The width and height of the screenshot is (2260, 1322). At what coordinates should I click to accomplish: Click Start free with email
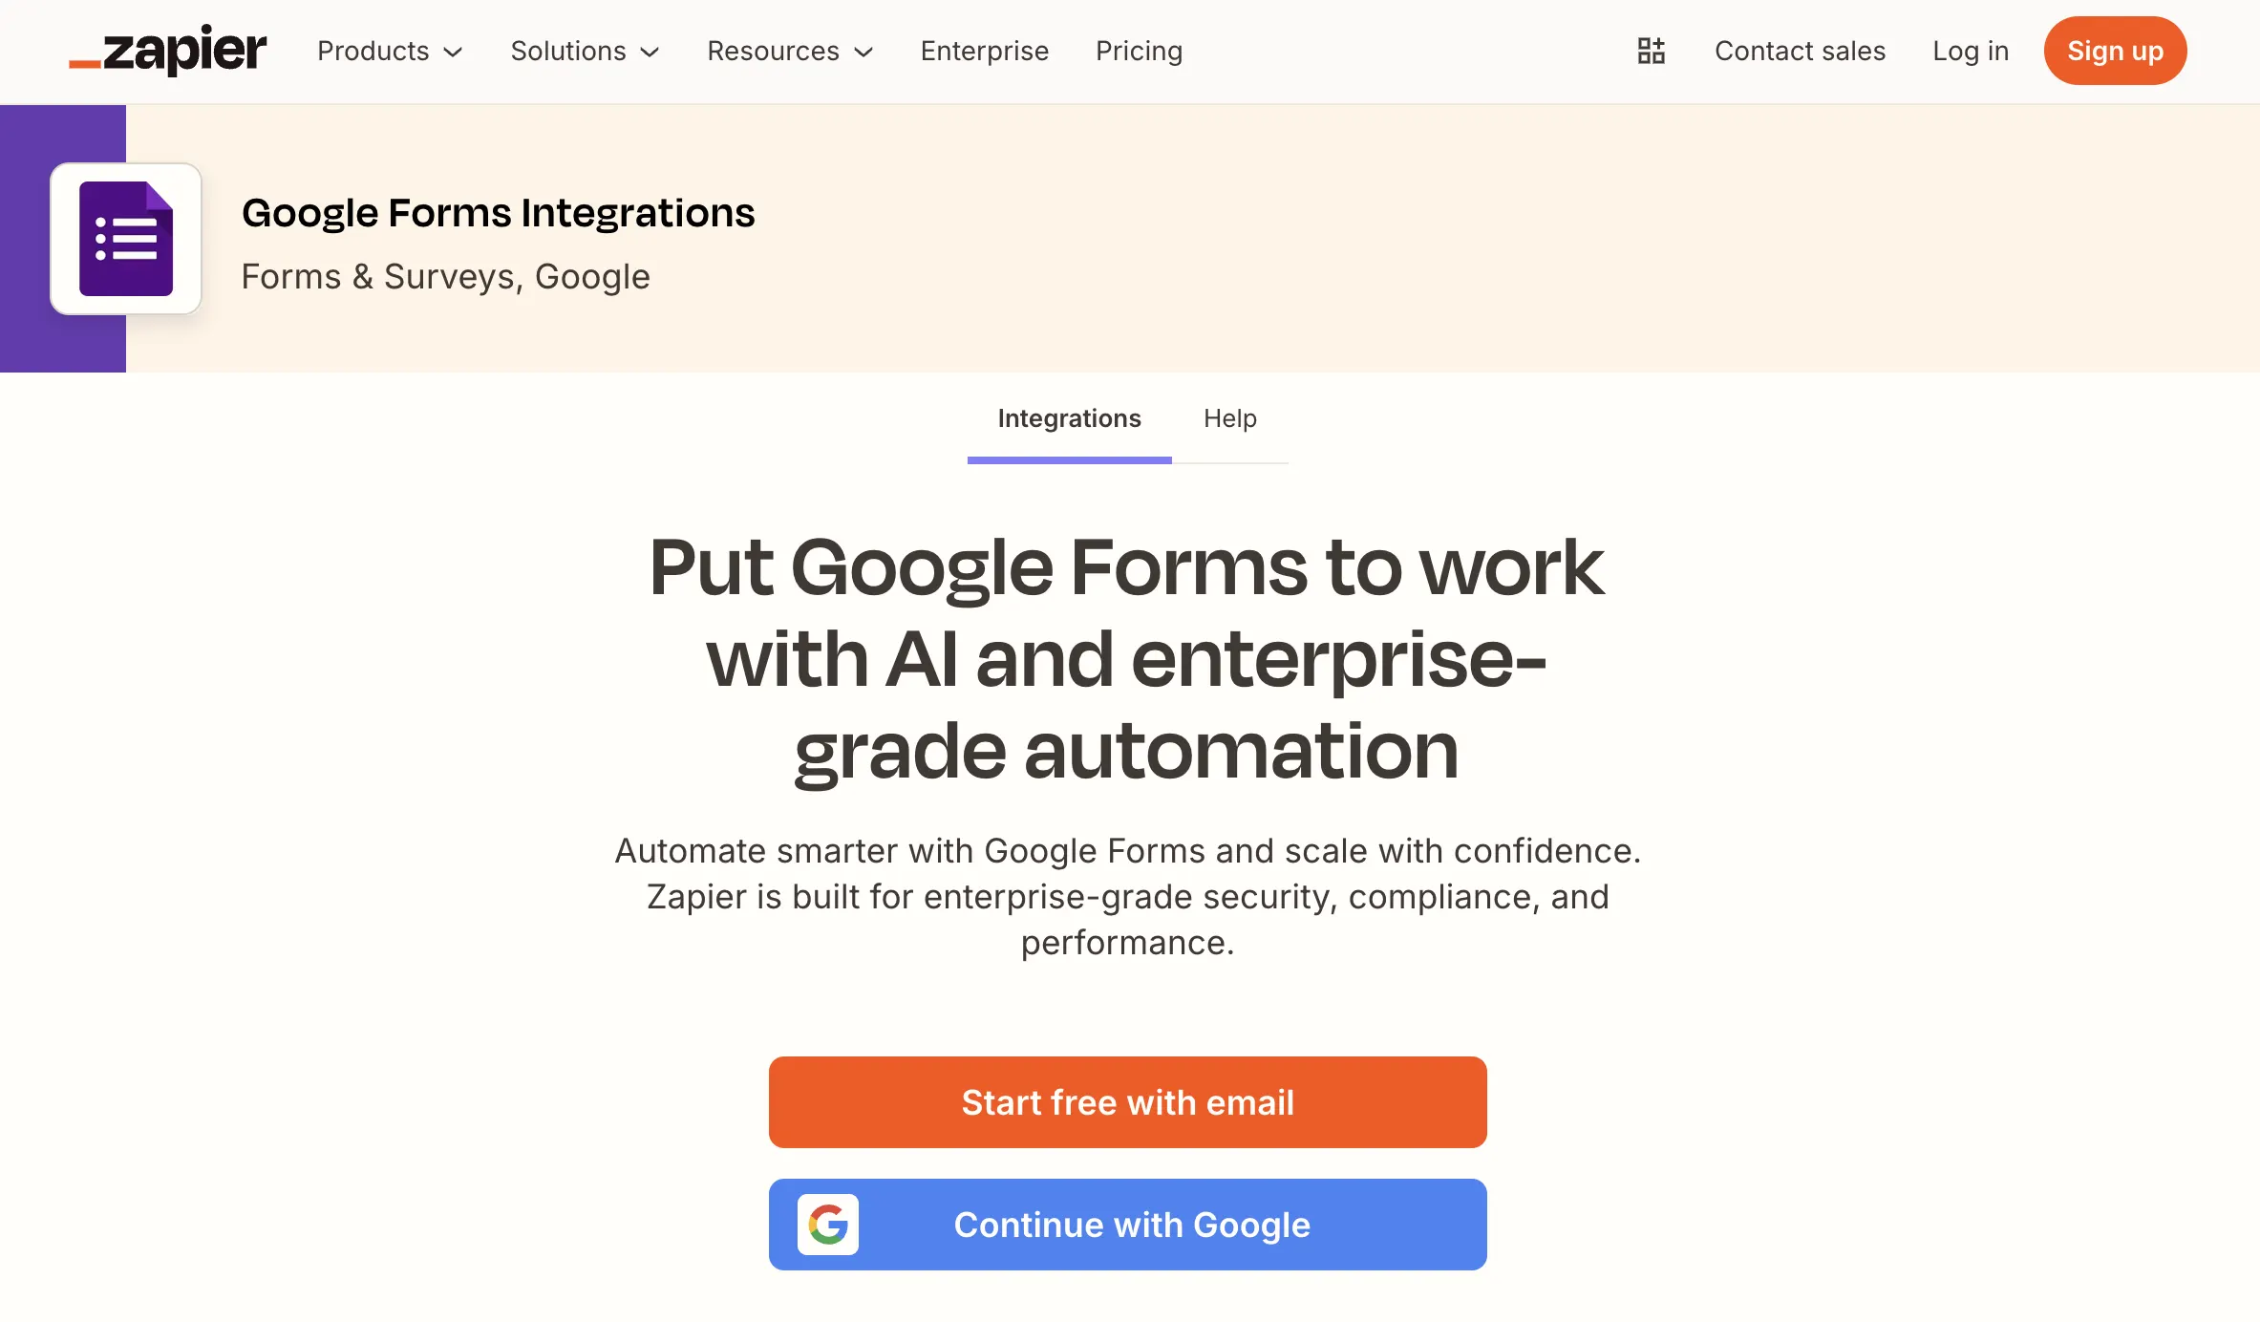pos(1127,1101)
